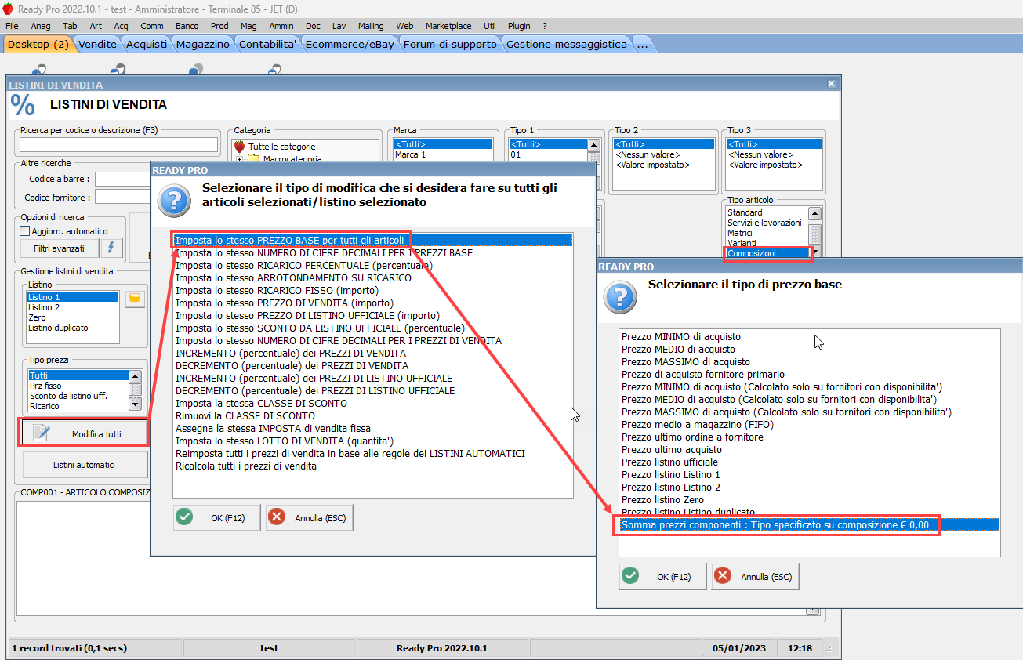Click the Codice fornitore input field
Viewport: 1023px width, 660px height.
pyautogui.click(x=123, y=198)
